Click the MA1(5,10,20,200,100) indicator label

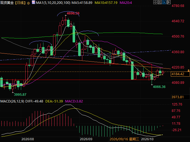(53, 3)
